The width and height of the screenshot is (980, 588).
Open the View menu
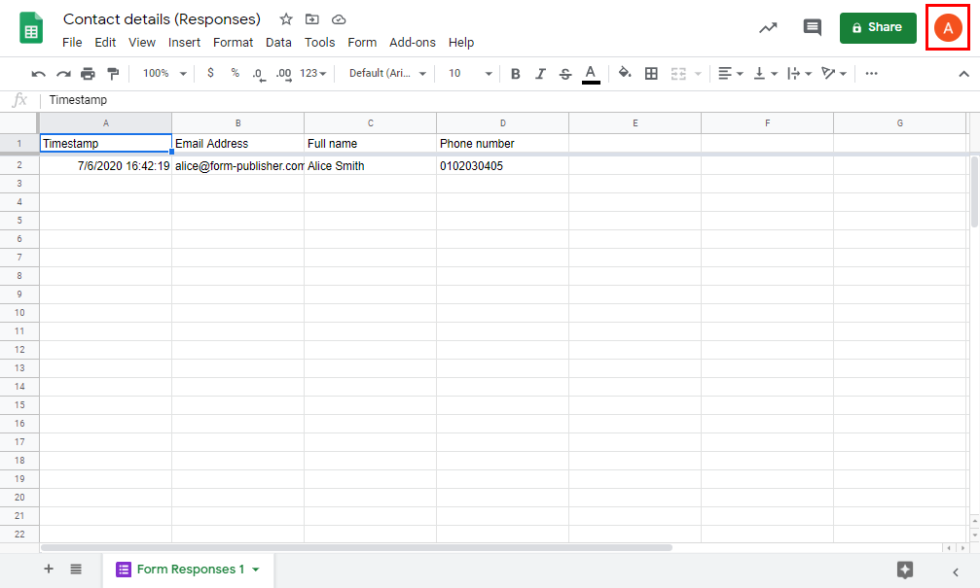[x=142, y=43]
